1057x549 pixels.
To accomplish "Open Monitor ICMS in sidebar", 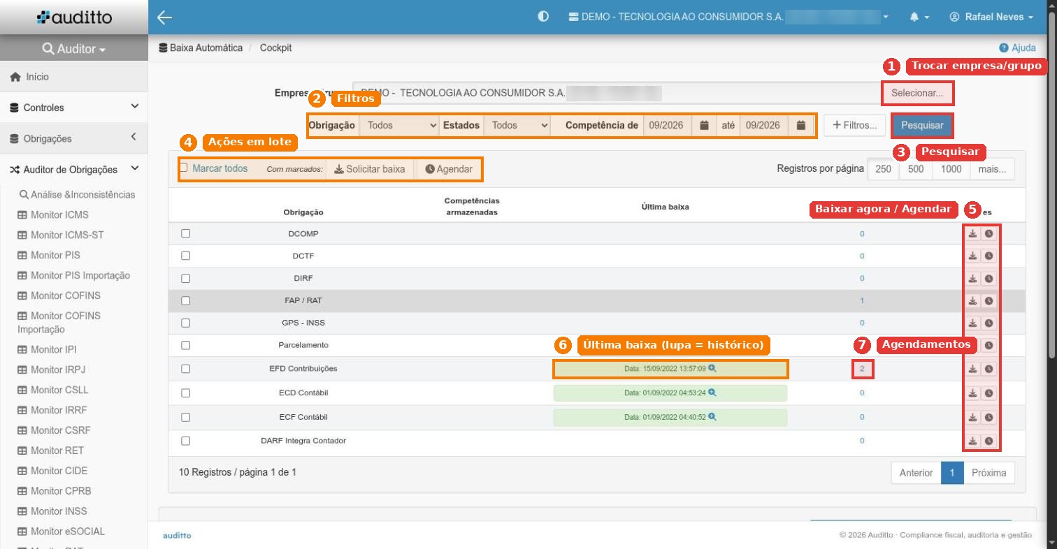I will [59, 215].
